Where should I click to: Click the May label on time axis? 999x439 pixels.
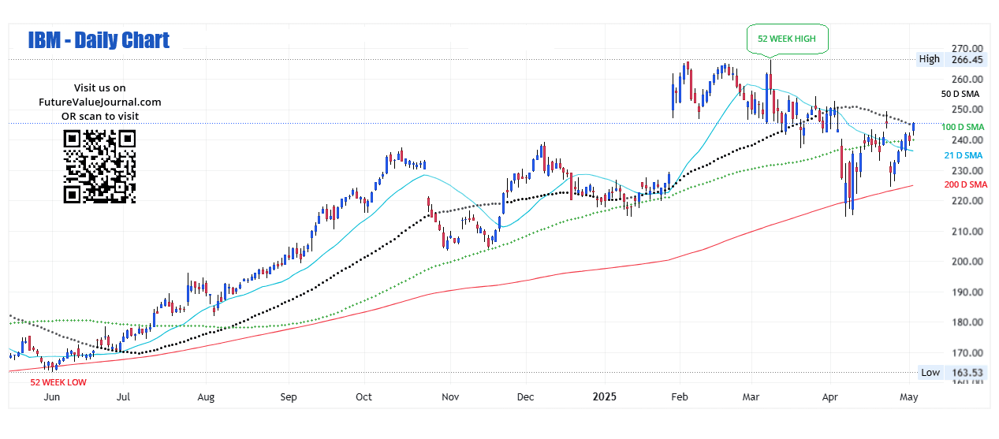click(x=909, y=397)
